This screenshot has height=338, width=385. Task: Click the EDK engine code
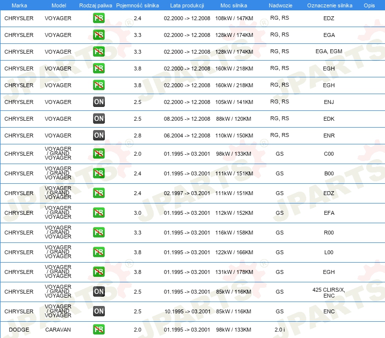point(329,119)
